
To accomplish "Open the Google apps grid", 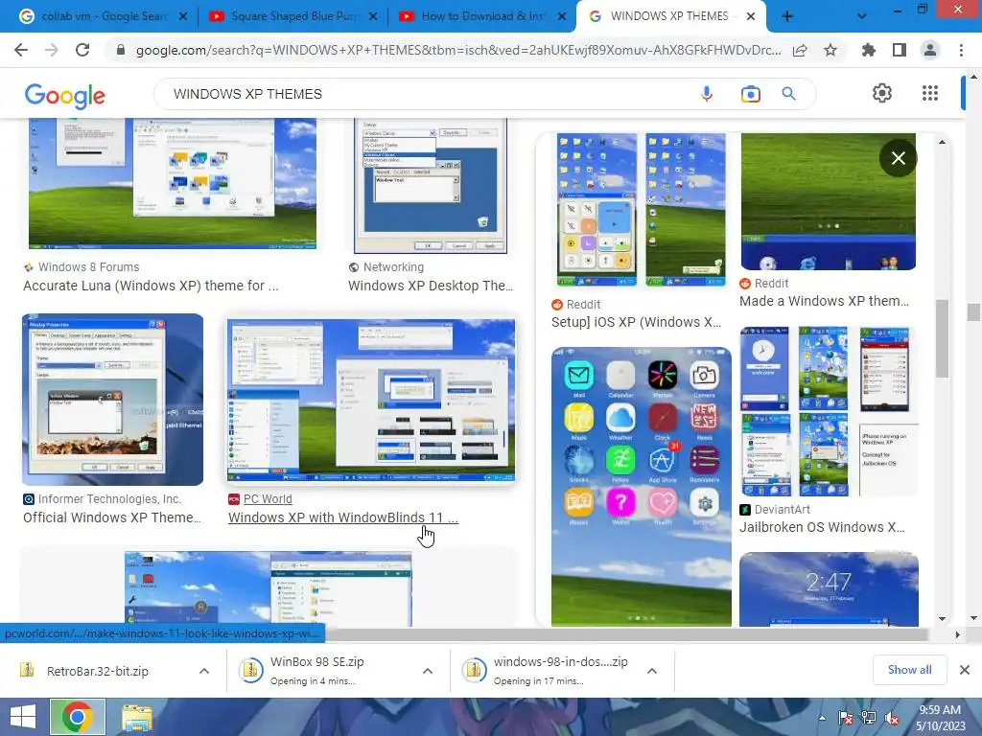I will click(x=930, y=93).
